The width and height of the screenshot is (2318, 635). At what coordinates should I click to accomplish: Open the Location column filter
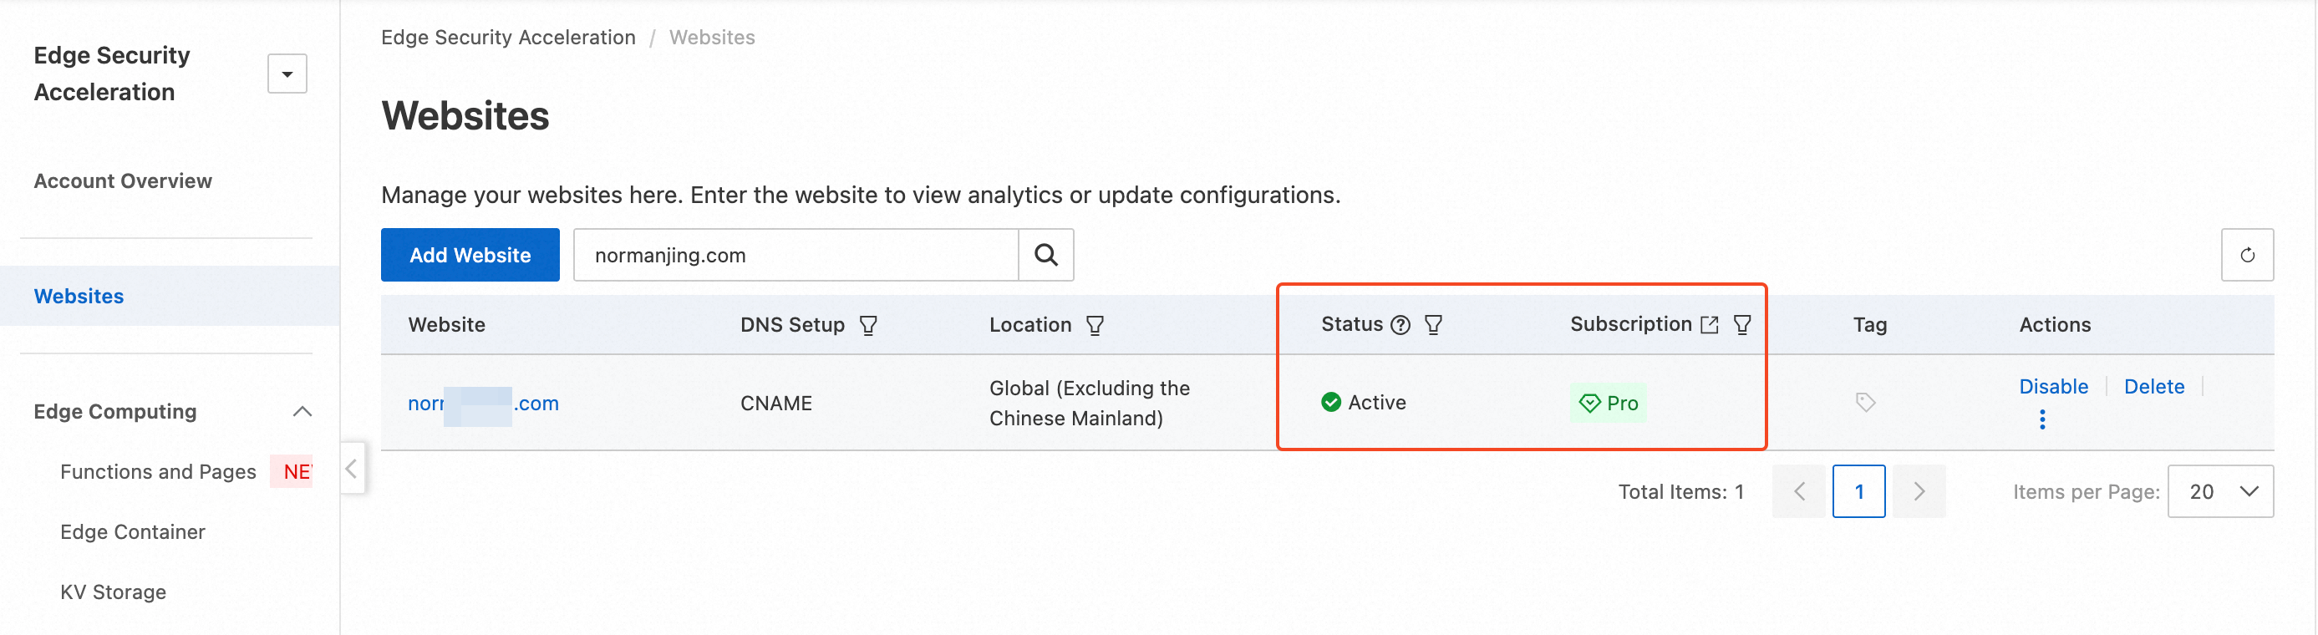click(1095, 326)
